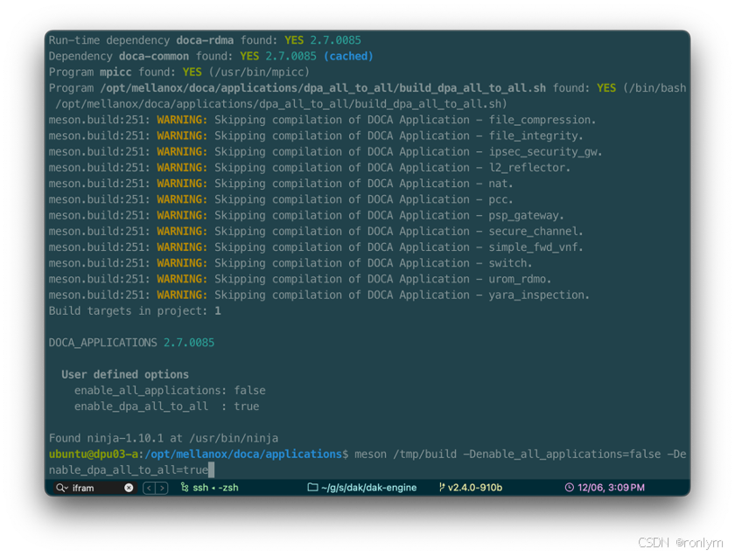
Task: Click 'switch.' in warning line
Action: tap(510, 263)
